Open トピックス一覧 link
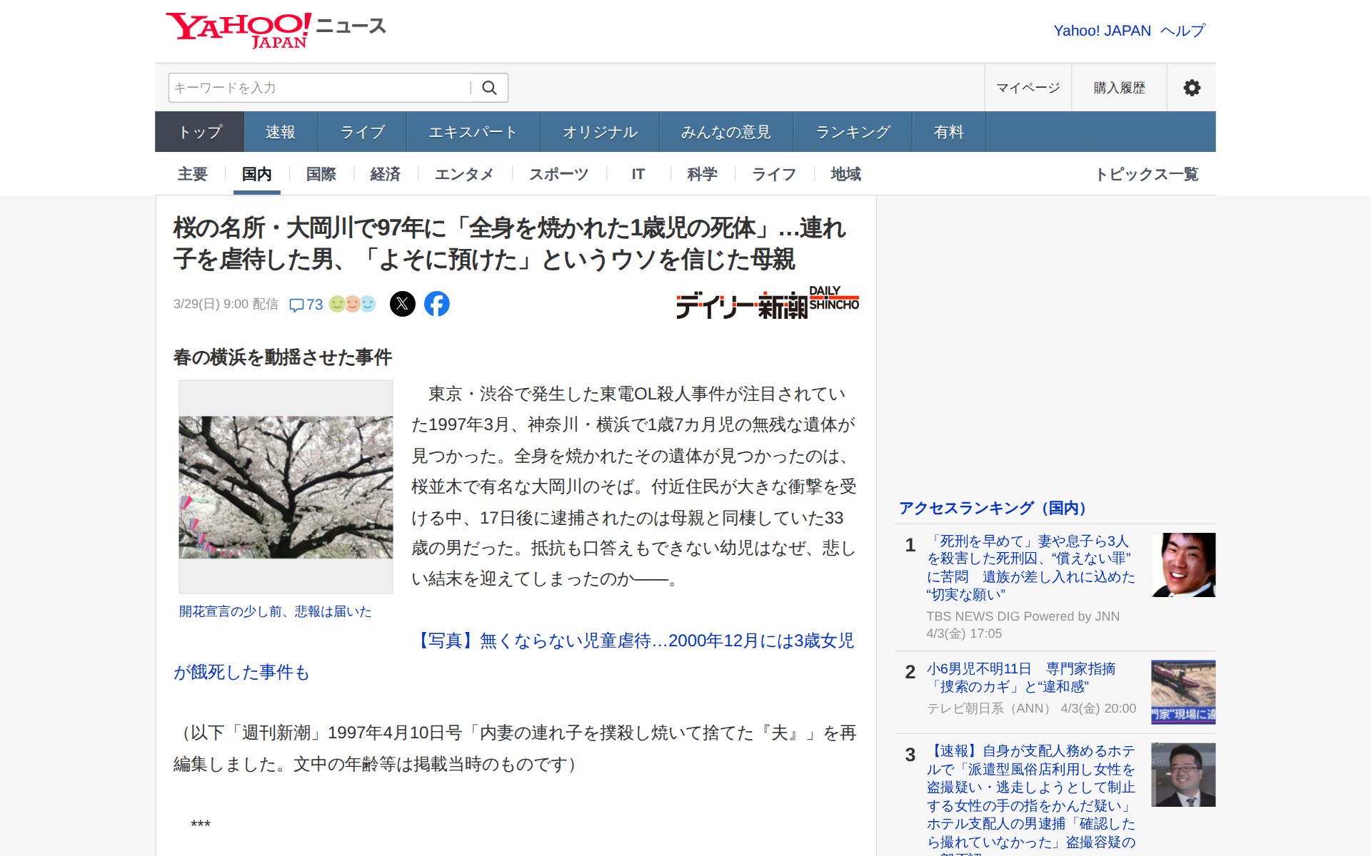This screenshot has width=1371, height=856. tap(1147, 174)
